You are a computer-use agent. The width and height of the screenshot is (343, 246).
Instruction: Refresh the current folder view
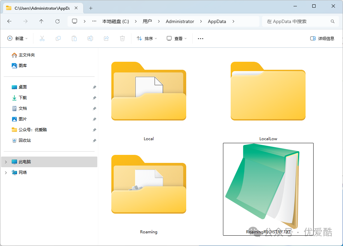pos(58,21)
